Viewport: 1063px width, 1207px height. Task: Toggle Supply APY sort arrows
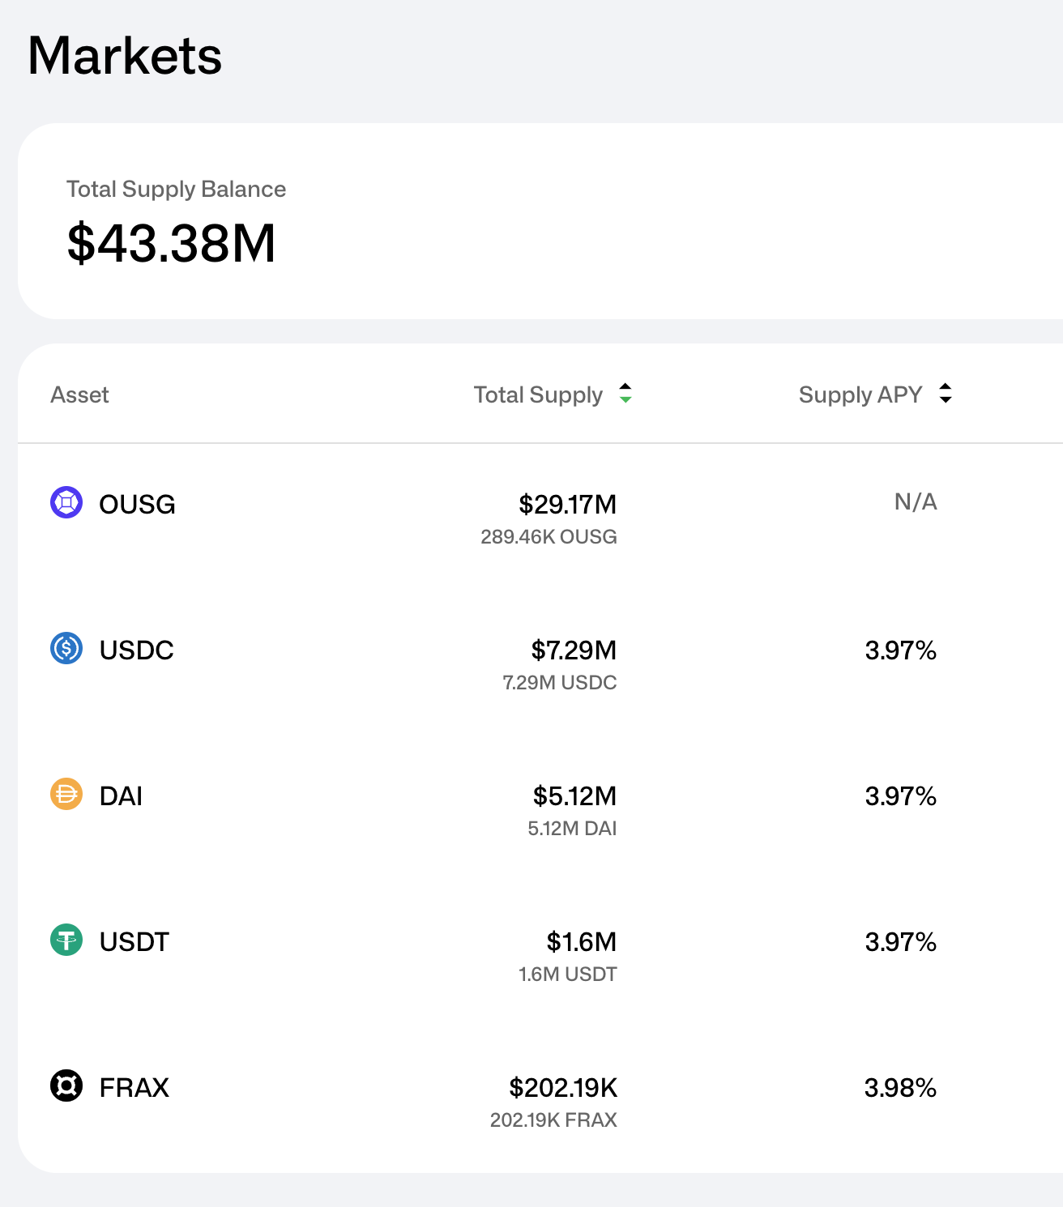pyautogui.click(x=946, y=394)
